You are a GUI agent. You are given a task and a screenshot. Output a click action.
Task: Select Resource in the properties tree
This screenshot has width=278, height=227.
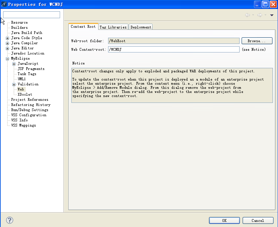coord(20,23)
